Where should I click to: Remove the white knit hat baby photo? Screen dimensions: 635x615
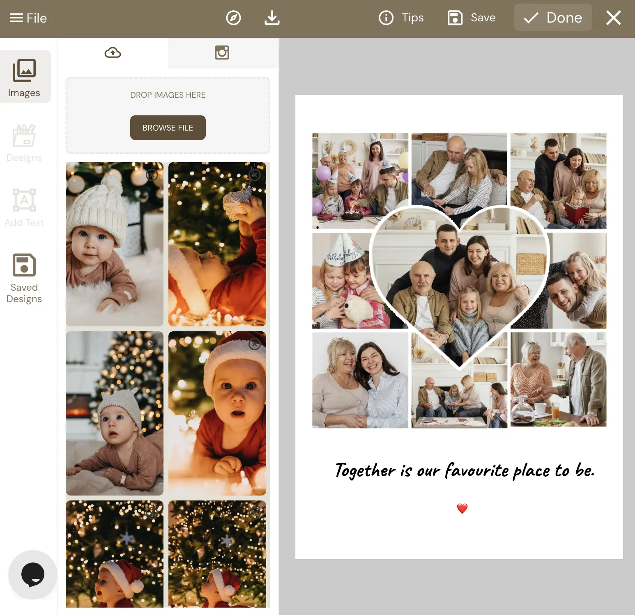[152, 175]
